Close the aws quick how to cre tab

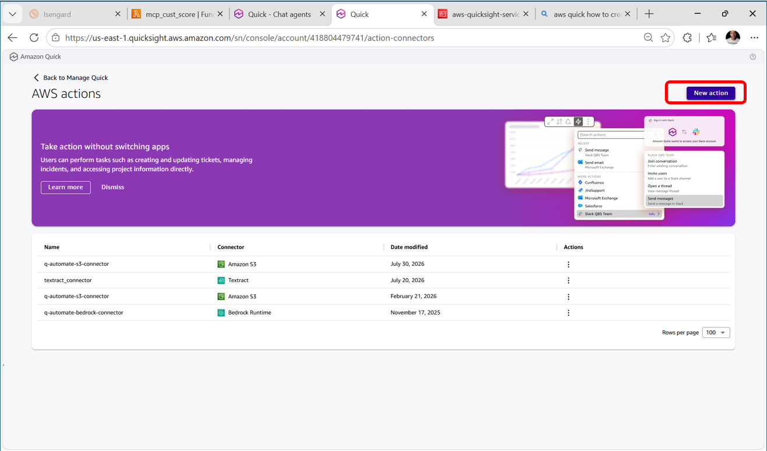(628, 14)
